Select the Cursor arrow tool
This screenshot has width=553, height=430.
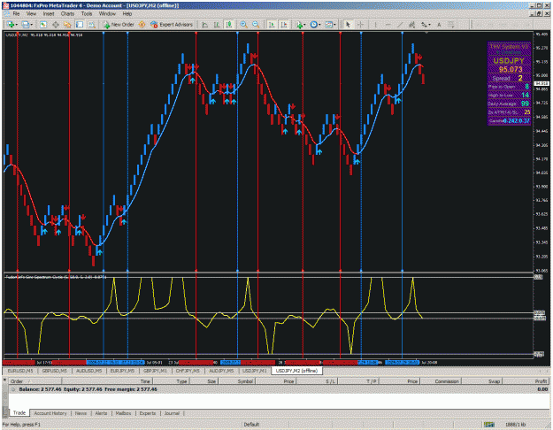[348, 25]
